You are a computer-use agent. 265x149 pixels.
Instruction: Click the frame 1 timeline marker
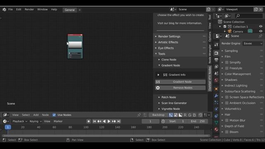tap(8, 127)
